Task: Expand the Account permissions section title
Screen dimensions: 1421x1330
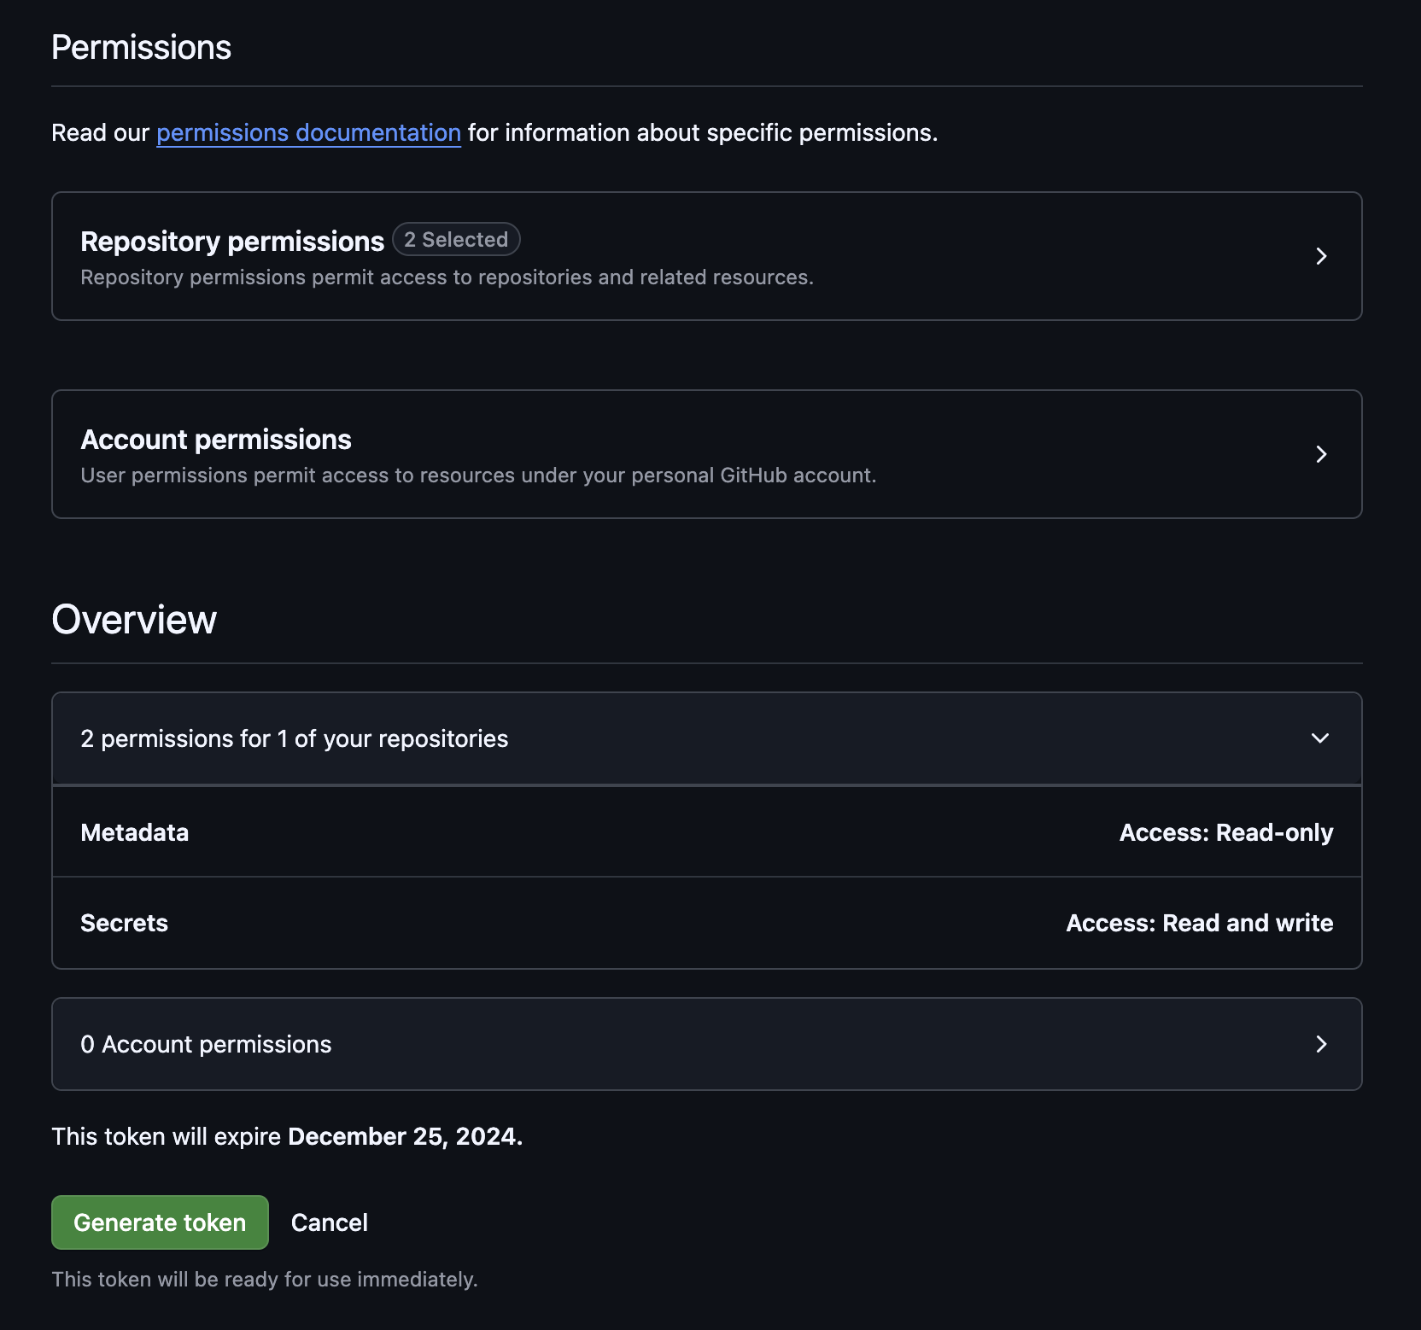Action: coord(216,440)
